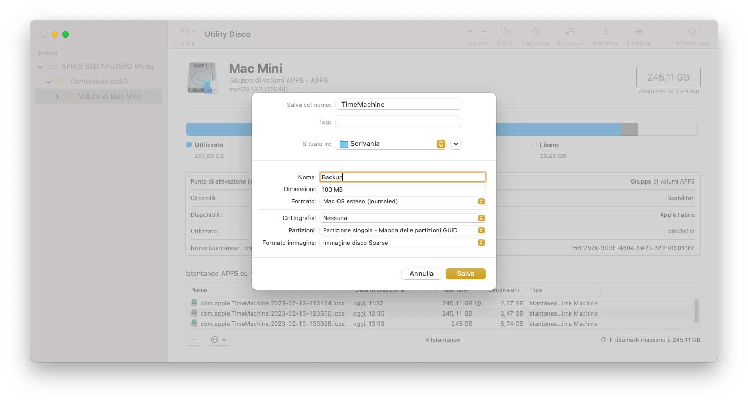The height and width of the screenshot is (402, 748).
Task: Expand the full file browser in the save dialog
Action: [456, 144]
